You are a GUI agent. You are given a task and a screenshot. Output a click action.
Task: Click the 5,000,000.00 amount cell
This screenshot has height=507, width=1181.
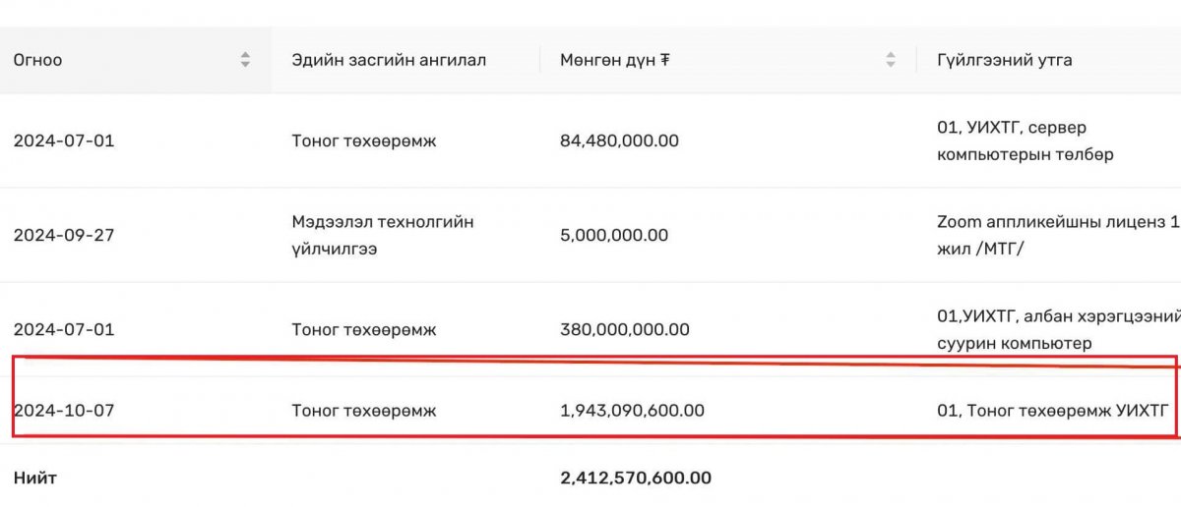pyautogui.click(x=614, y=235)
